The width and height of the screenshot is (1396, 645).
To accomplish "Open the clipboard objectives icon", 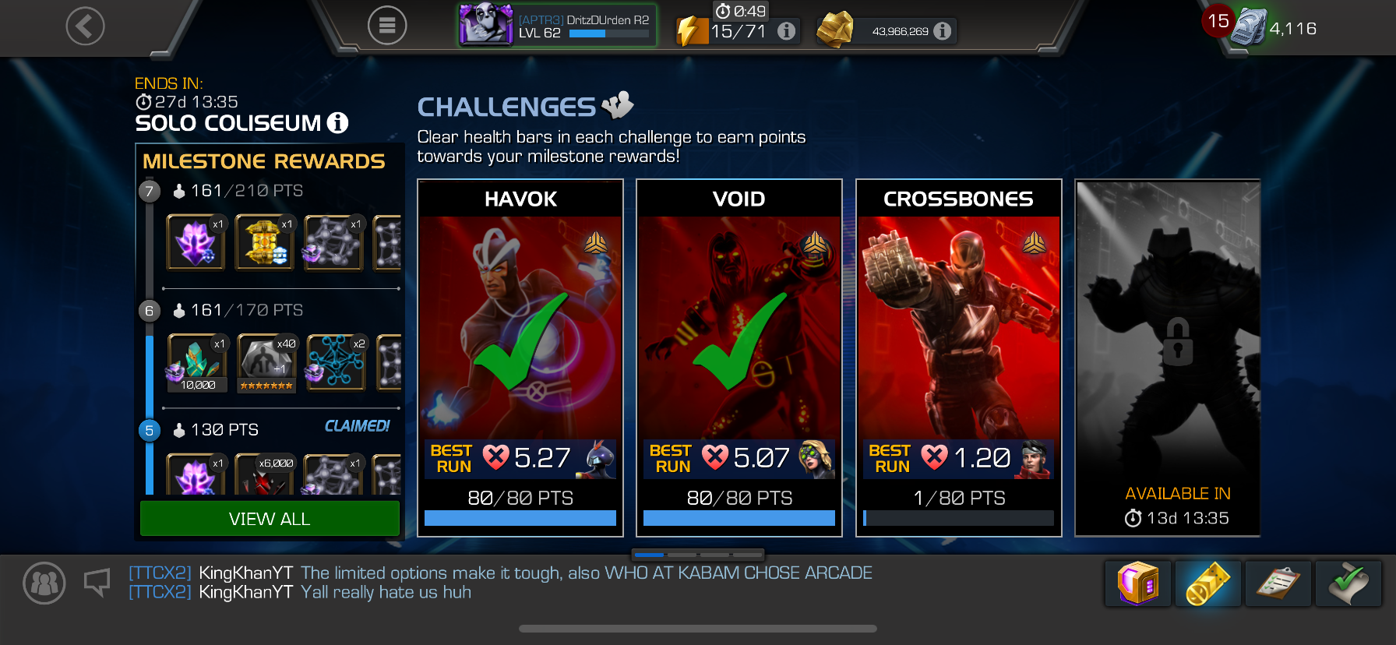I will coord(1278,583).
